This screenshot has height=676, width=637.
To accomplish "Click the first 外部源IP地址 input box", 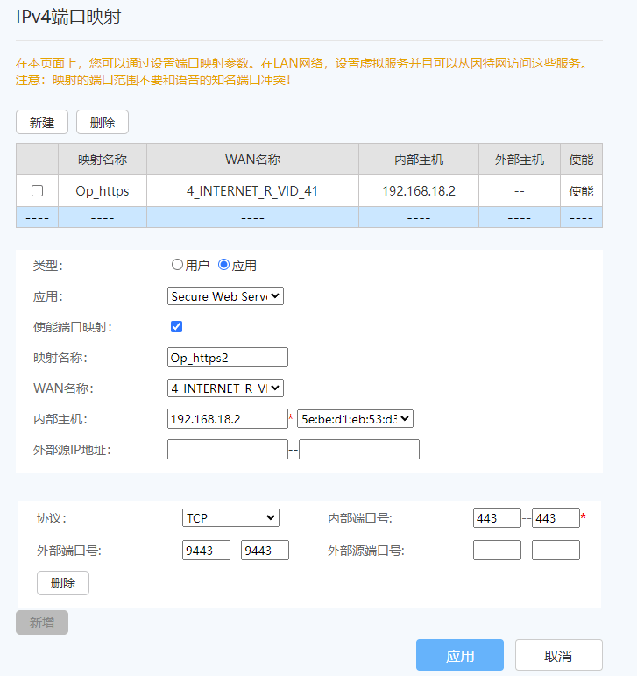I will [x=227, y=450].
